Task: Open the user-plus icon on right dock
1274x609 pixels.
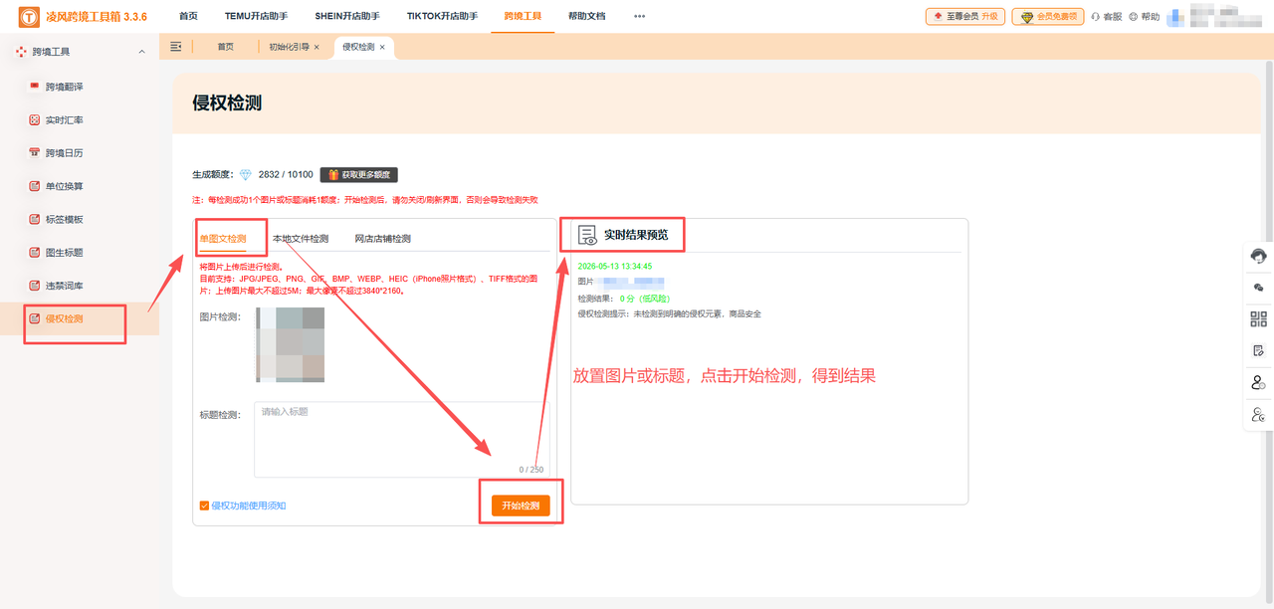Action: coord(1259,383)
